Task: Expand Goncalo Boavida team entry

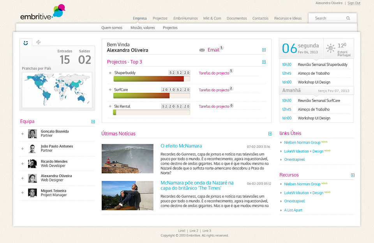Action: [23, 134]
